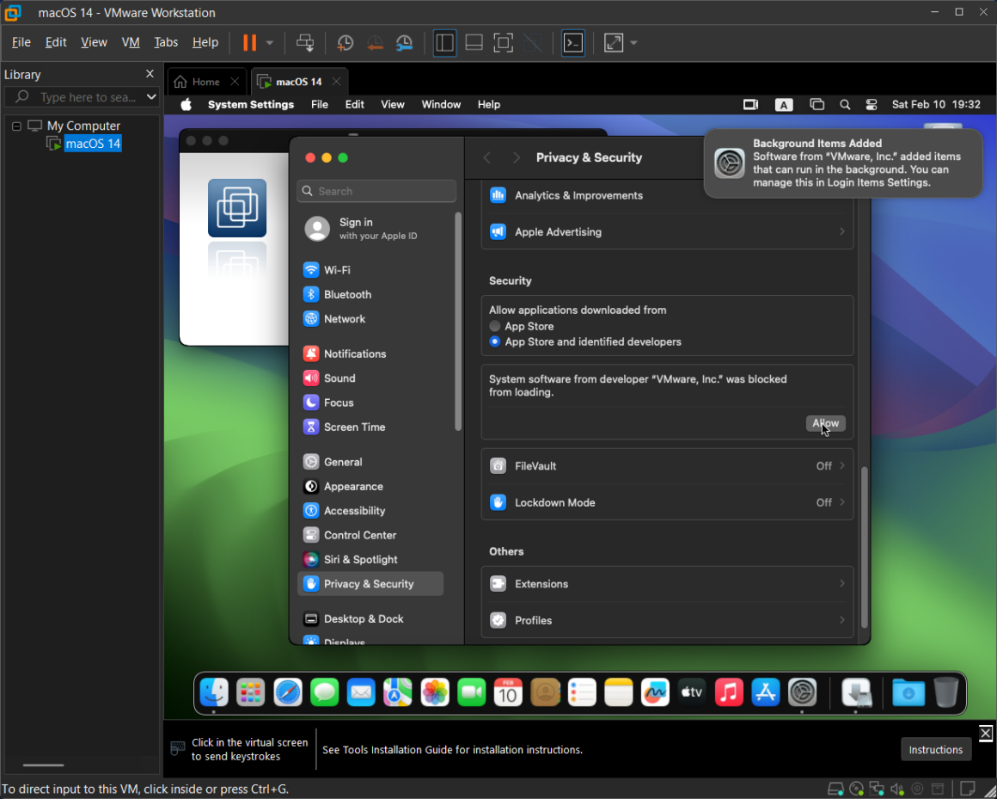Select the App Store only radio button
Image resolution: width=997 pixels, height=799 pixels.
click(495, 326)
